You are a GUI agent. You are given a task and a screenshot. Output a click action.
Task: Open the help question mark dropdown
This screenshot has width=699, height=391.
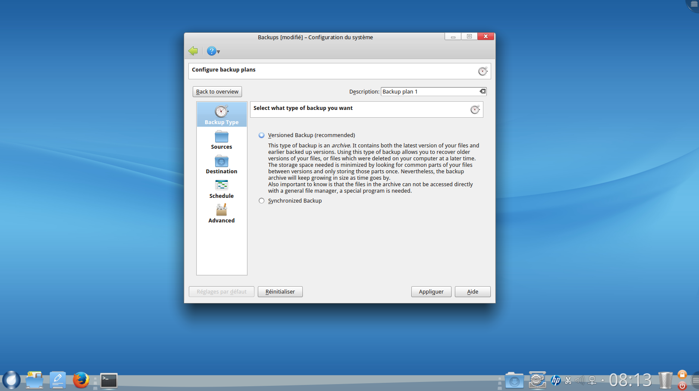coord(213,51)
